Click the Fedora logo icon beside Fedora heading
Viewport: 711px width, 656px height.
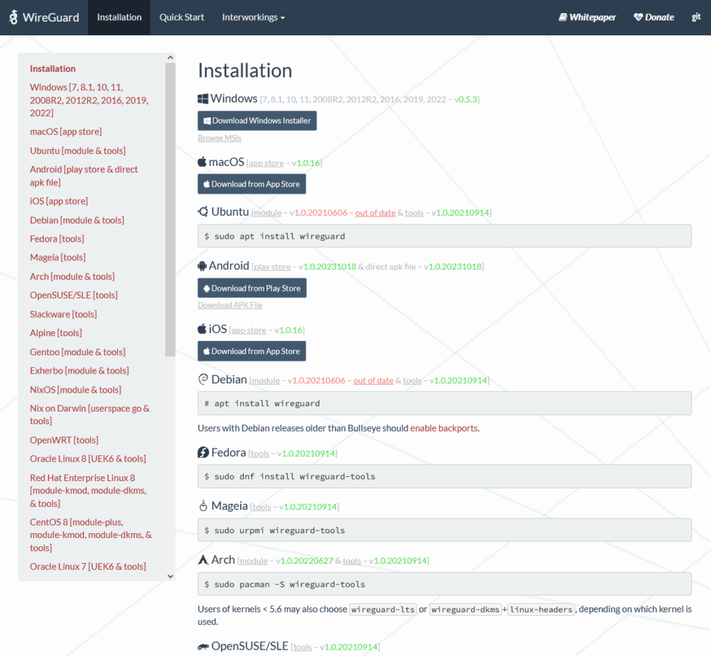point(203,453)
